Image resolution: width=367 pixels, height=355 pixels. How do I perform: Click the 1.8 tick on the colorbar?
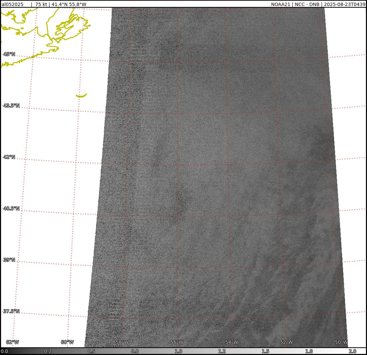pos(309,351)
